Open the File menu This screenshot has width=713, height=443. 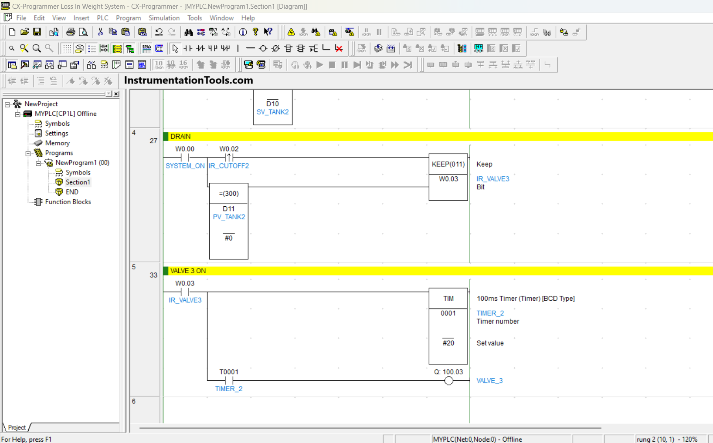tap(21, 18)
